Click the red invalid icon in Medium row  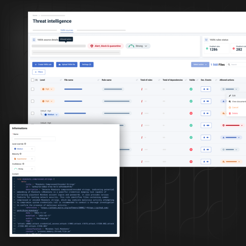tap(191, 113)
